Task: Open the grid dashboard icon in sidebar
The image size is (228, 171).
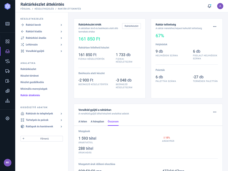Action: click(x=7, y=41)
